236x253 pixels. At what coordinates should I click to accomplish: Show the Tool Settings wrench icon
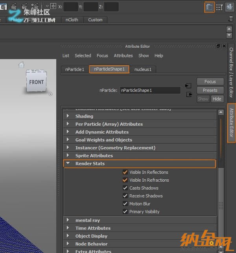click(x=219, y=7)
